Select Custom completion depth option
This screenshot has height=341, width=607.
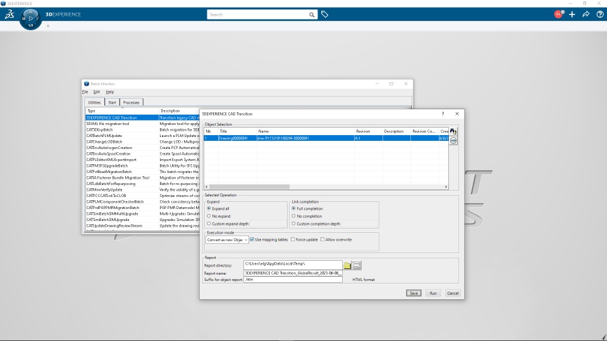pos(293,224)
